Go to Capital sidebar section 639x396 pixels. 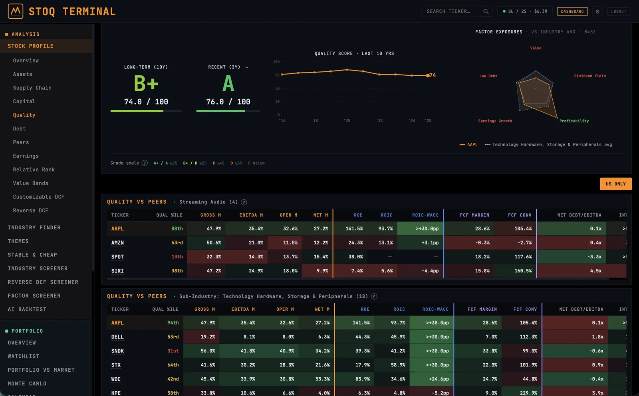point(24,101)
